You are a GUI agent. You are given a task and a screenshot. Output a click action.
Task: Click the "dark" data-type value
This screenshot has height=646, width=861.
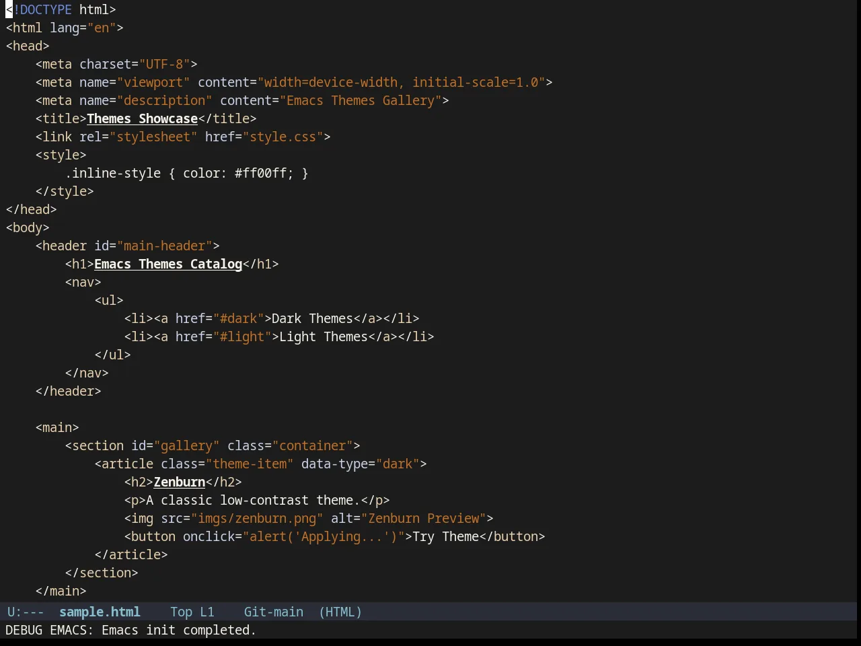(x=398, y=464)
